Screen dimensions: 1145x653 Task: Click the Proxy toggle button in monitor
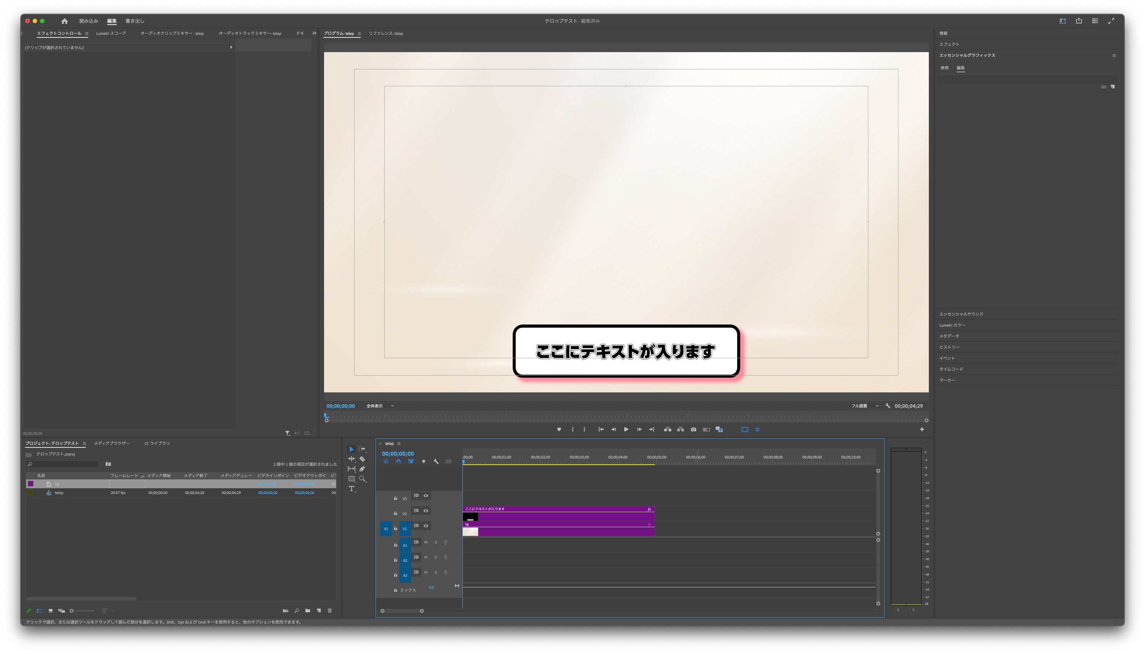click(719, 429)
